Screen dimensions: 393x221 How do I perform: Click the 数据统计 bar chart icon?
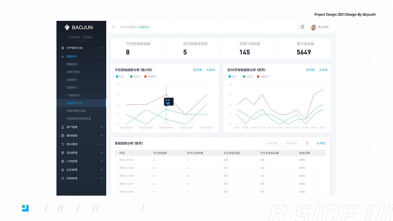(x=63, y=56)
